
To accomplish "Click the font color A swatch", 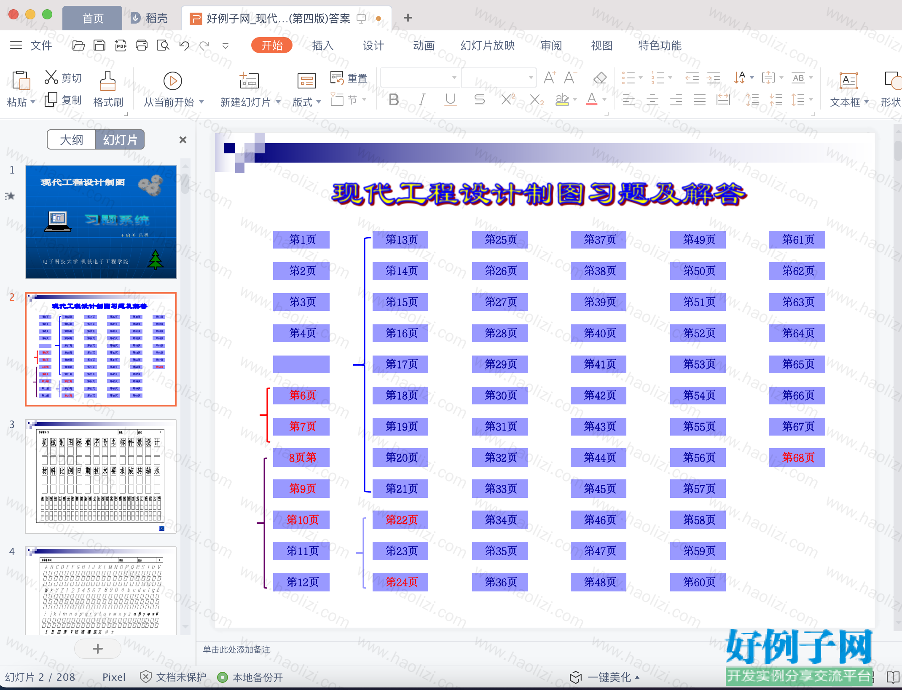I will [x=592, y=100].
